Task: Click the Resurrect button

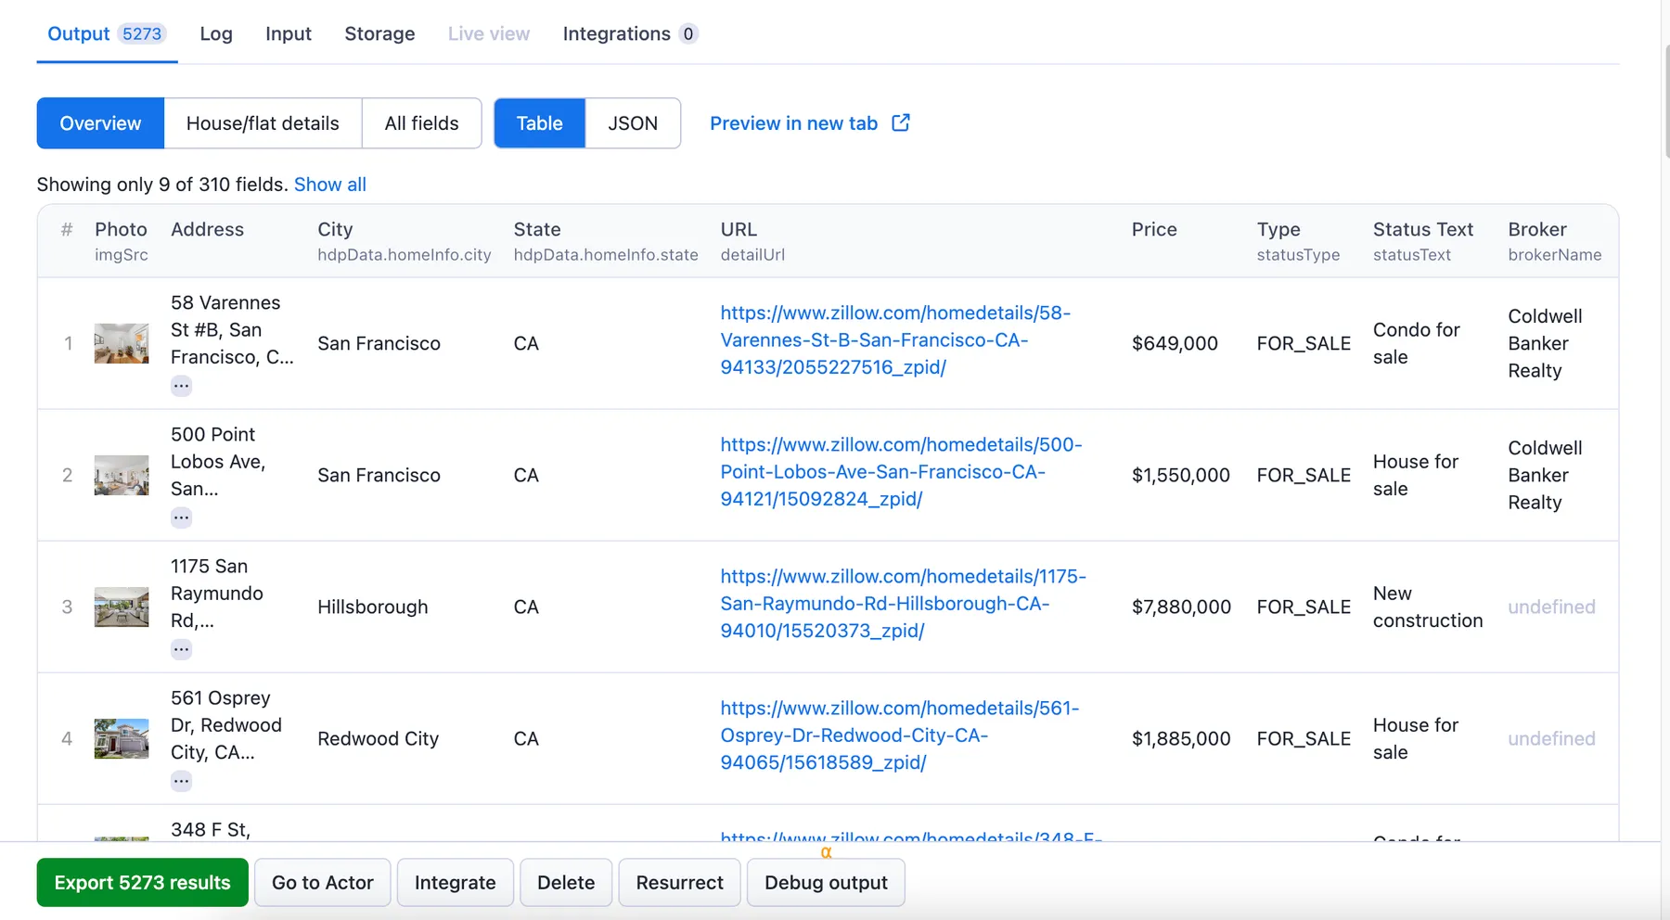Action: click(680, 882)
